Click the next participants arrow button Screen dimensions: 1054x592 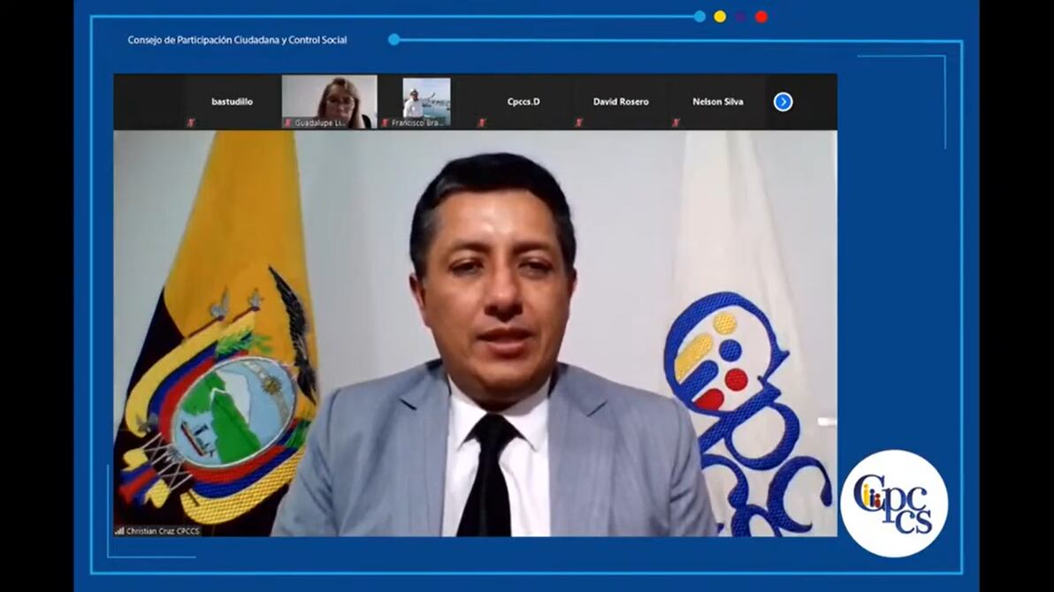tap(783, 102)
